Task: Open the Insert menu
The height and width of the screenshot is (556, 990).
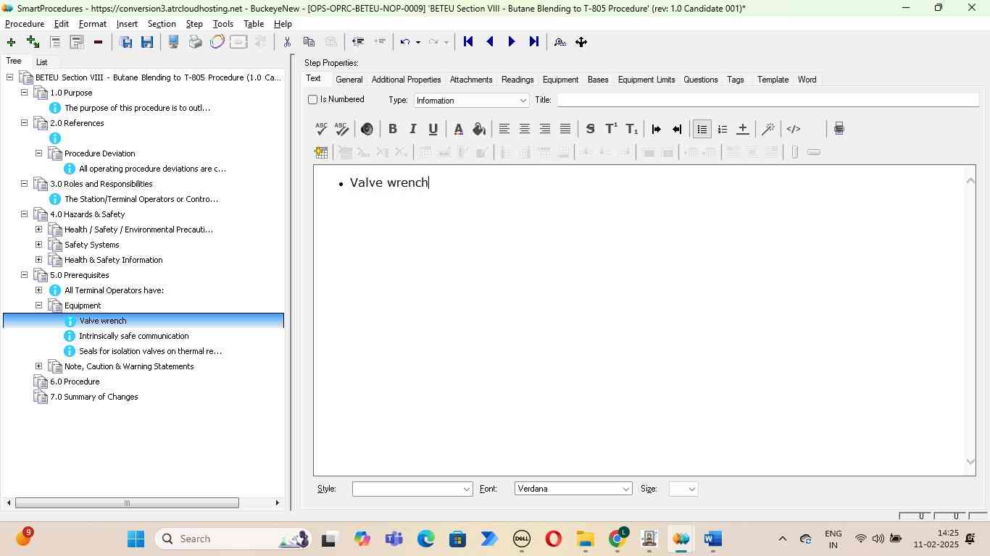Action: pos(127,24)
